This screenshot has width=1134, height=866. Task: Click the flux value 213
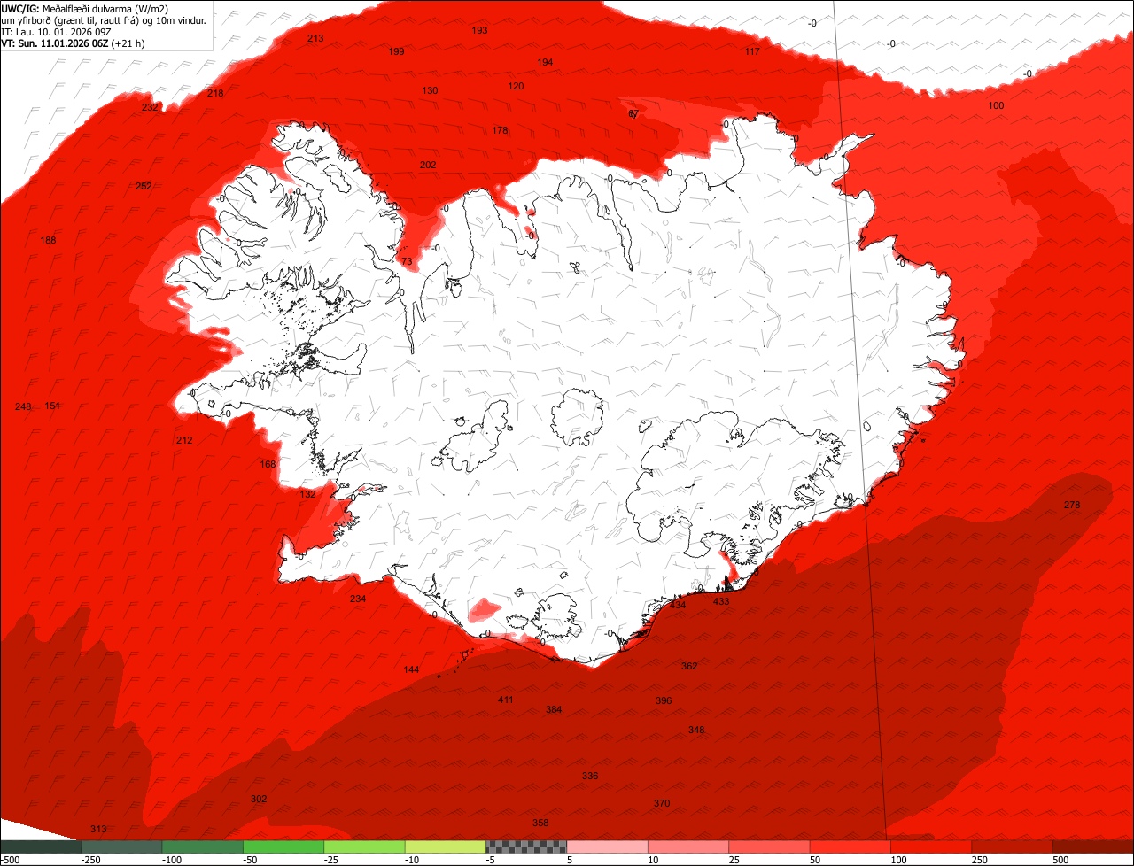315,39
